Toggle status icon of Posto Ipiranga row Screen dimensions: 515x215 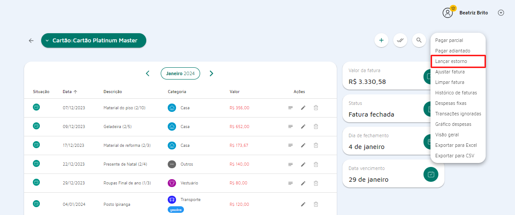[36, 204]
